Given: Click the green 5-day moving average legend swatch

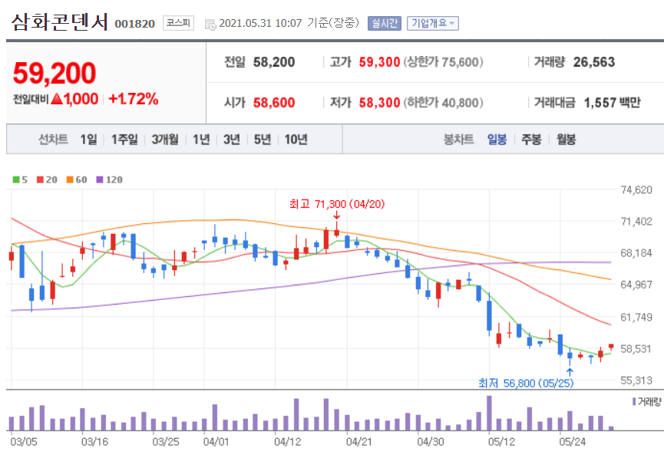Looking at the screenshot, I should (16, 180).
